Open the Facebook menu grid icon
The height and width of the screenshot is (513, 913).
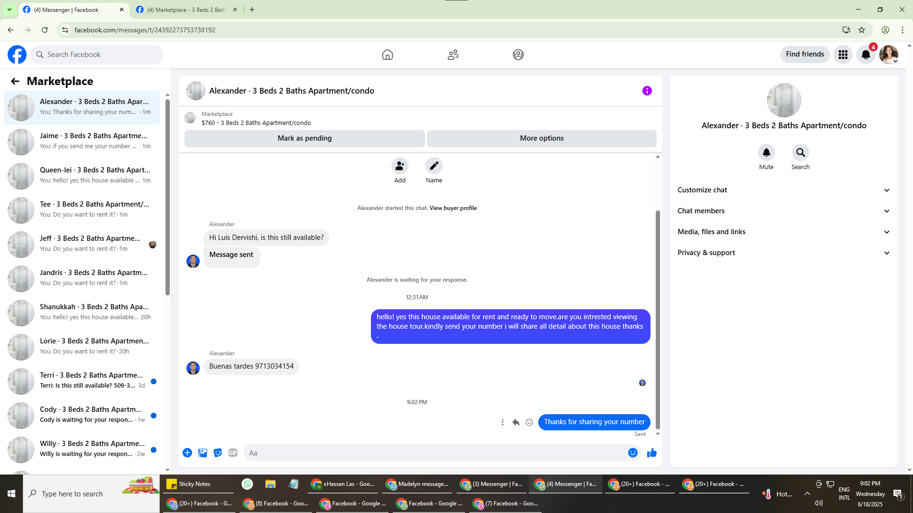(843, 55)
